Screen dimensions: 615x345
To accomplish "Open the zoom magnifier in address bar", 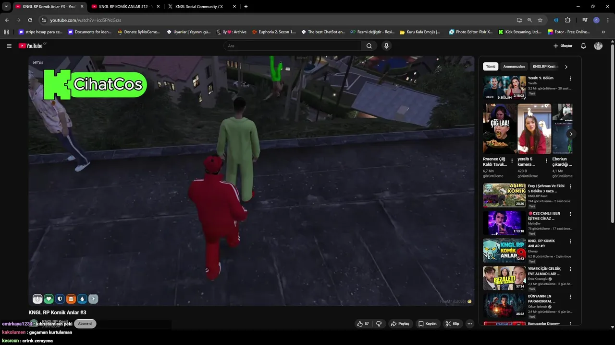I will [x=529, y=20].
